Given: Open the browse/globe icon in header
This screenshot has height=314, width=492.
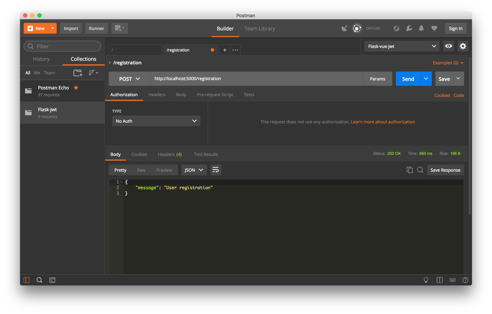Looking at the screenshot, I should pyautogui.click(x=396, y=28).
